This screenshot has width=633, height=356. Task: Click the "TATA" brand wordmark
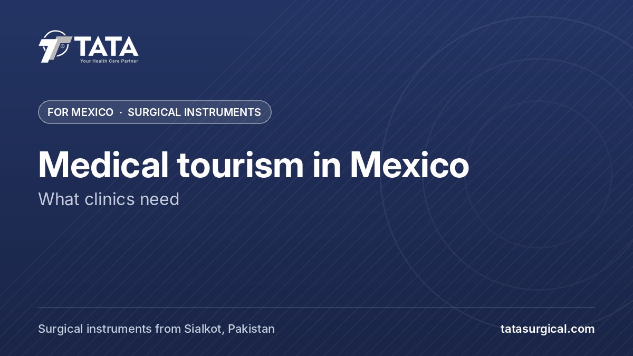pos(107,46)
